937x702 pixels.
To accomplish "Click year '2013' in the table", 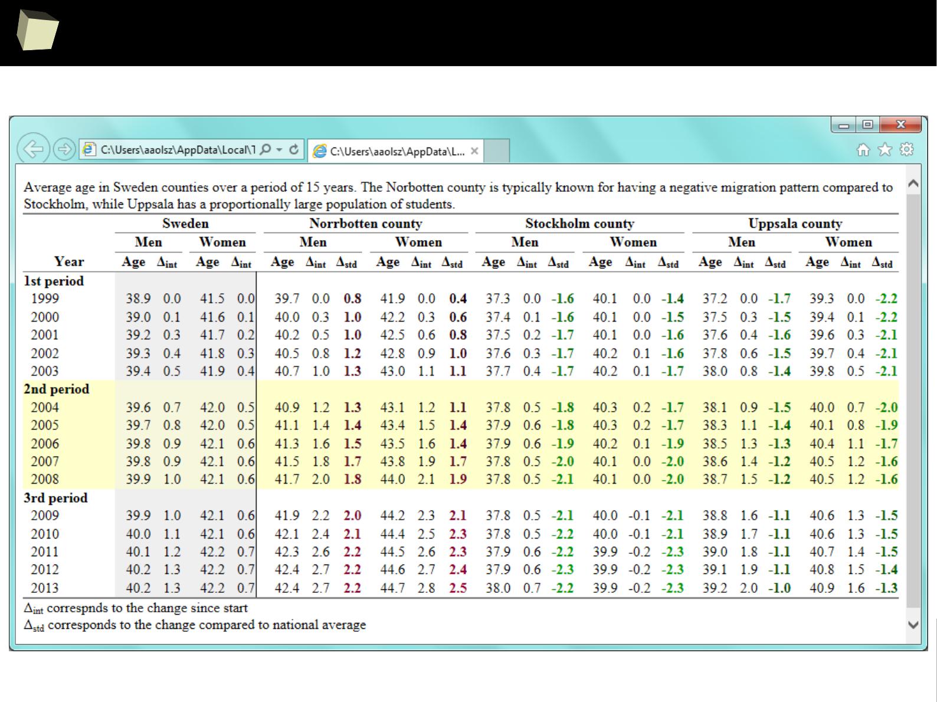I will click(x=45, y=588).
